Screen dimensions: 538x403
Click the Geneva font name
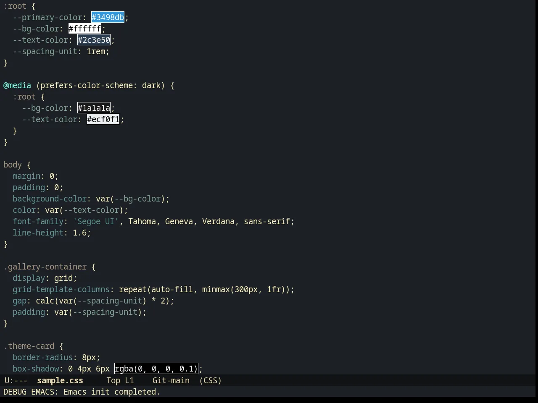tap(179, 221)
